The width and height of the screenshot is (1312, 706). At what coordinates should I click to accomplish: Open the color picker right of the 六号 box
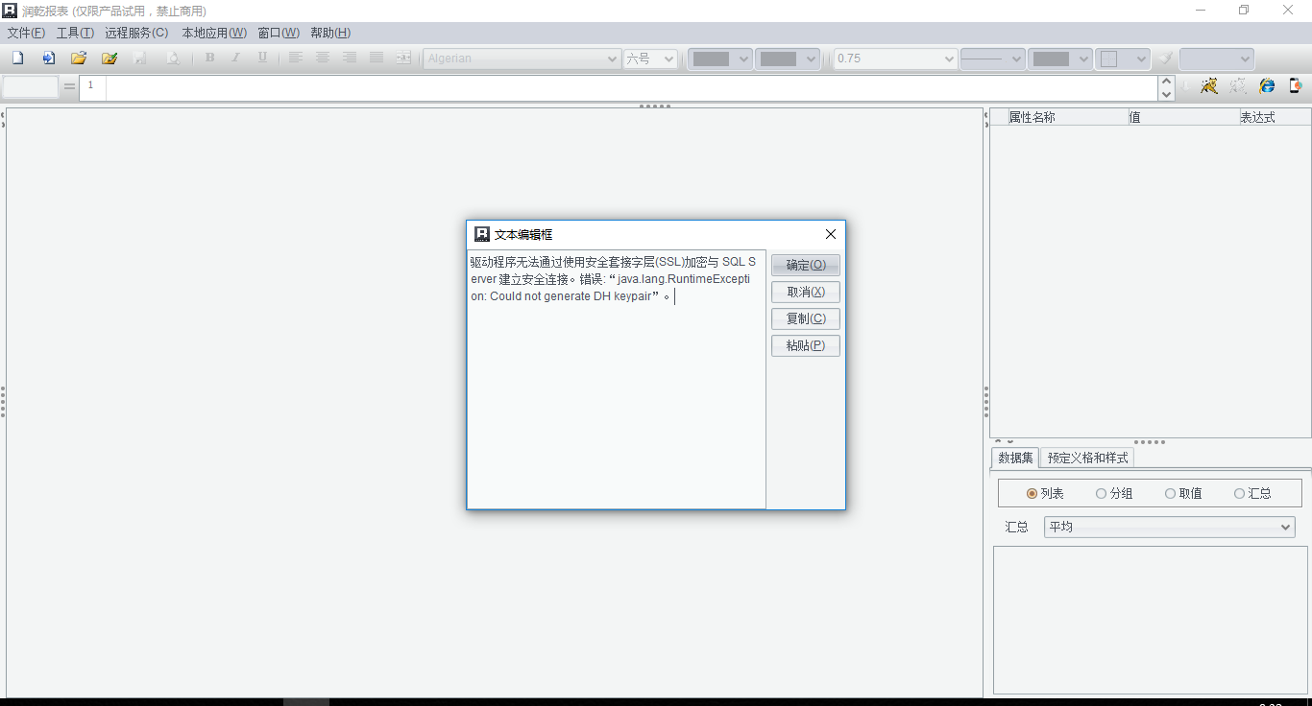click(720, 59)
